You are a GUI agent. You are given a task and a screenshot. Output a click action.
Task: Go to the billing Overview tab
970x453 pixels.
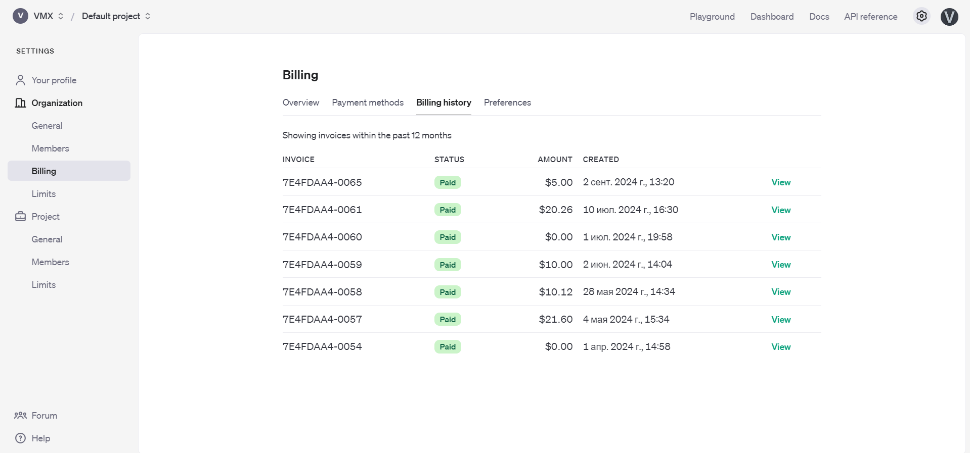[x=300, y=103]
